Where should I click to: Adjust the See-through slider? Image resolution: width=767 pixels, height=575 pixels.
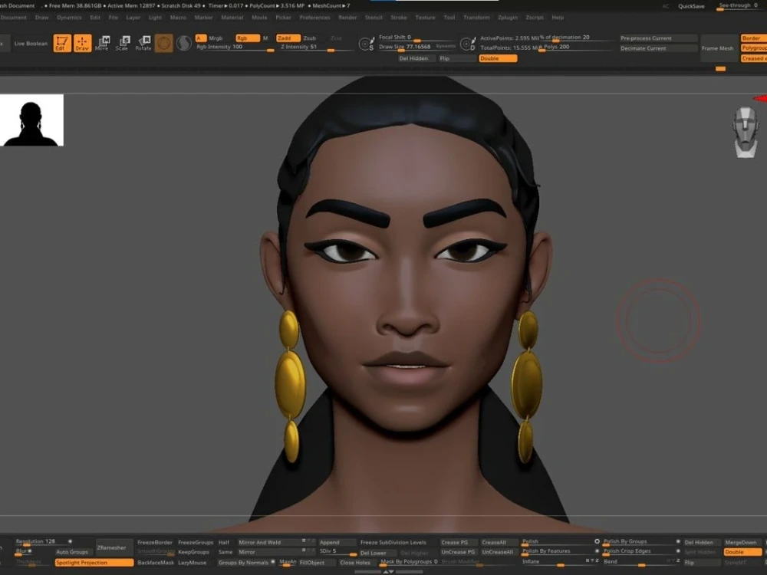(x=739, y=6)
